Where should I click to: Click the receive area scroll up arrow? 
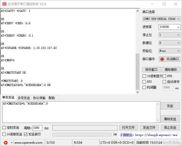coord(137,11)
